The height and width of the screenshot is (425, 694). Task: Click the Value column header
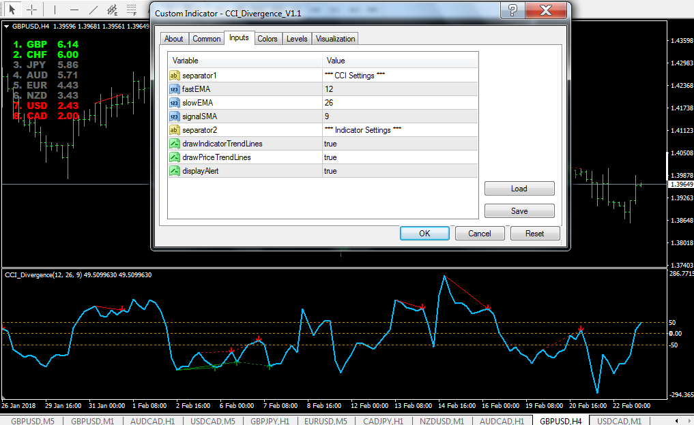pyautogui.click(x=400, y=61)
